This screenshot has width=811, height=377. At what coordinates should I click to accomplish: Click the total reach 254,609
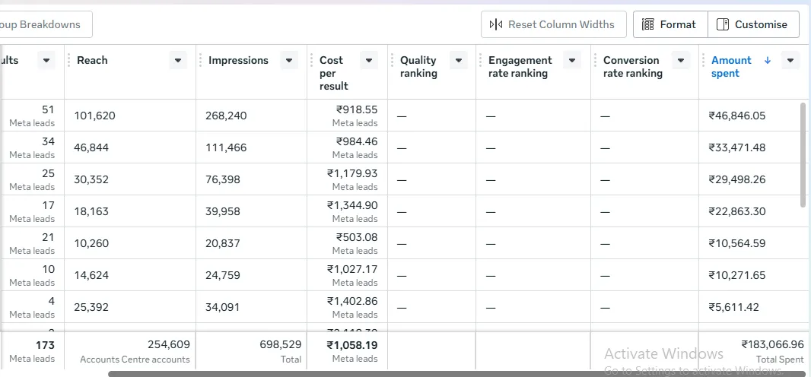click(169, 344)
